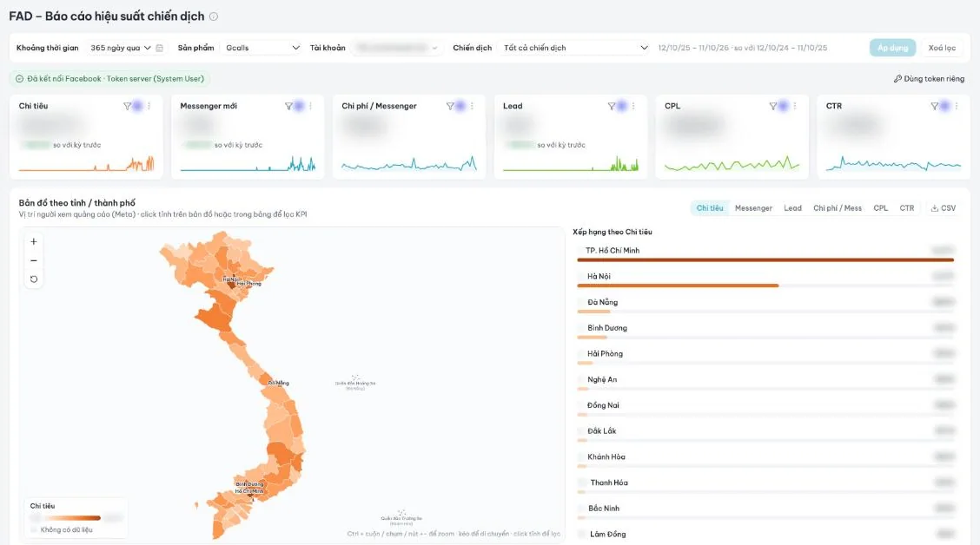
Task: Open the three-dot menu on the CTR card
Action: (957, 106)
